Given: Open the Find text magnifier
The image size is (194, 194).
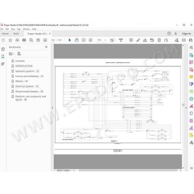Looking at the screenshot, I should [31, 40].
